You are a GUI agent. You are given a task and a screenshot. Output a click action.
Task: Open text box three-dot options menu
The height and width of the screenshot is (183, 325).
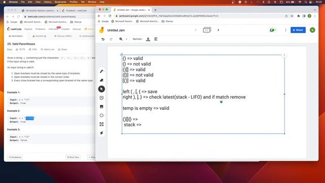pyautogui.click(x=284, y=55)
